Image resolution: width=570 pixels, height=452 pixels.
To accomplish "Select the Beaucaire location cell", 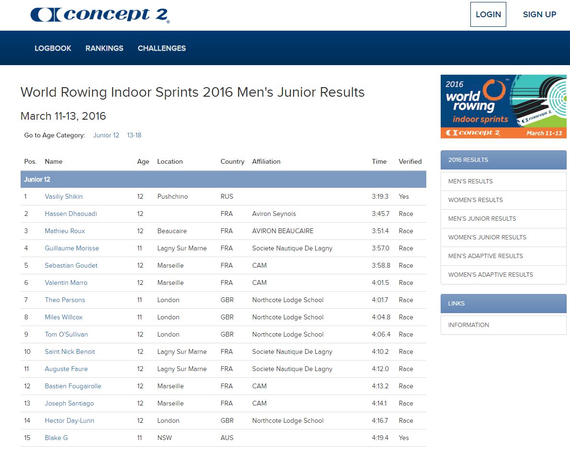I will 172,231.
